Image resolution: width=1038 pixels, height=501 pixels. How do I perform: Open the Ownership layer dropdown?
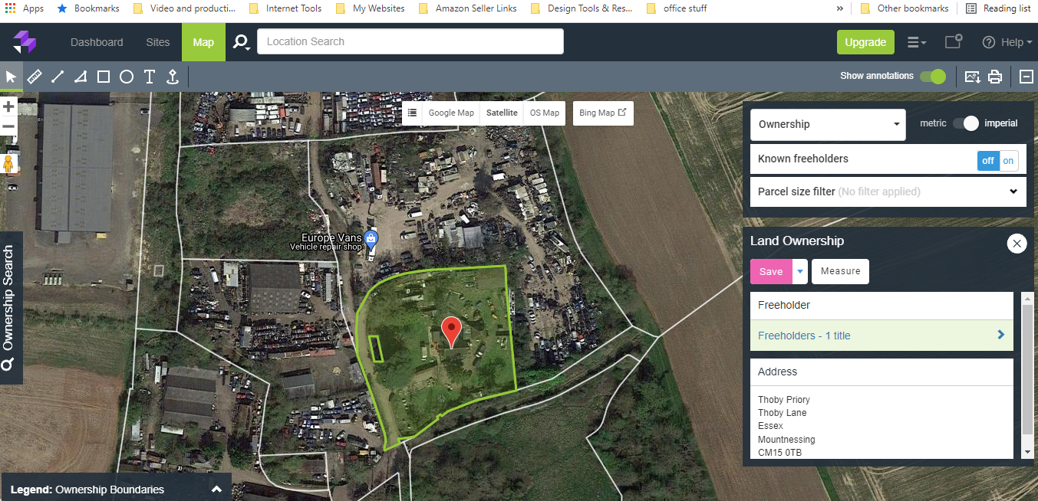(x=828, y=124)
